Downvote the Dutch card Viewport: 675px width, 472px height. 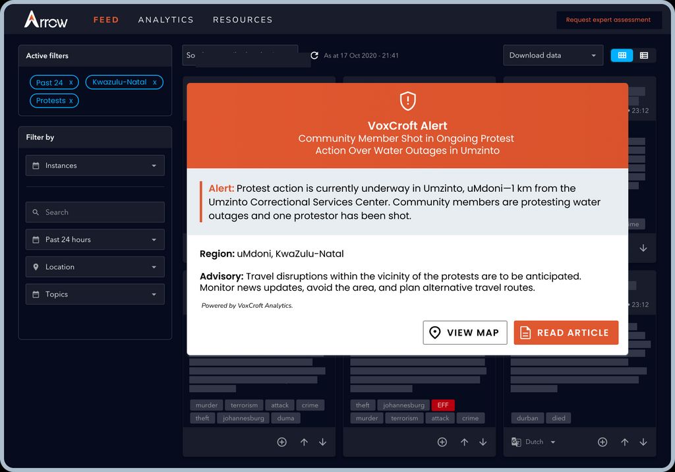click(x=643, y=442)
